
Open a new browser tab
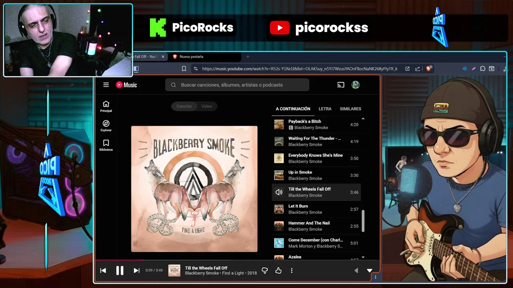tap(248, 57)
